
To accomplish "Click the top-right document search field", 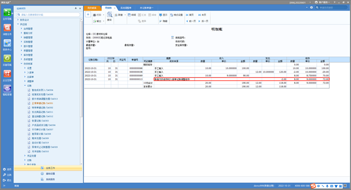I will pyautogui.click(x=332, y=8).
